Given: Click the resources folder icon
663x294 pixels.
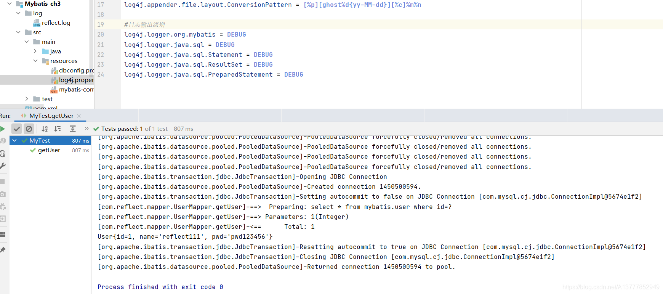Looking at the screenshot, I should 45,61.
